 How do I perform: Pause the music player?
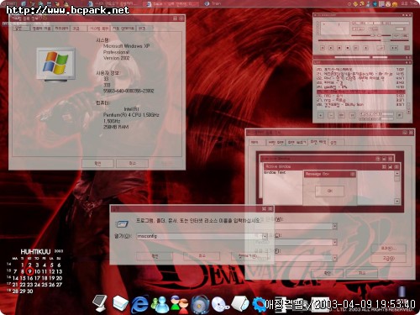(x=339, y=48)
